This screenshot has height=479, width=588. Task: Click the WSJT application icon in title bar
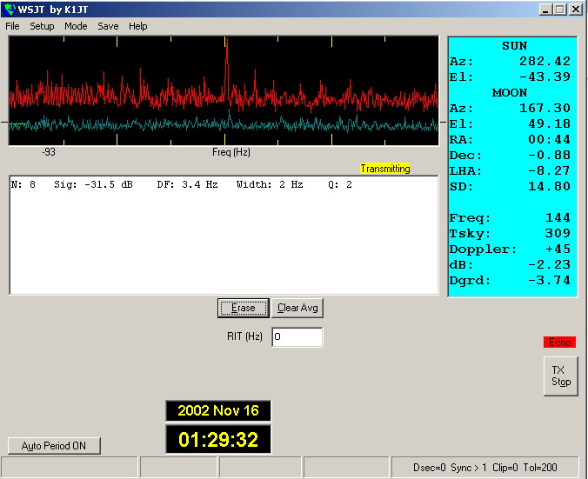tap(10, 10)
